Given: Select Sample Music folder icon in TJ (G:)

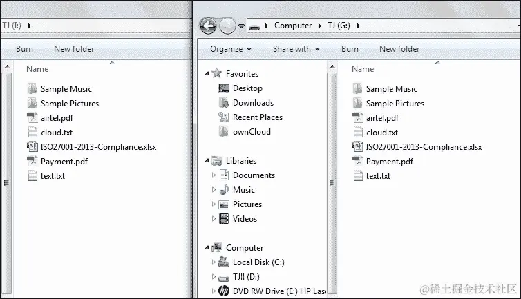Looking at the screenshot, I should tap(357, 88).
